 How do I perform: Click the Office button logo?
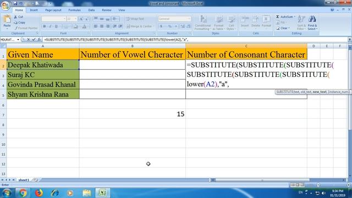pos(5,5)
